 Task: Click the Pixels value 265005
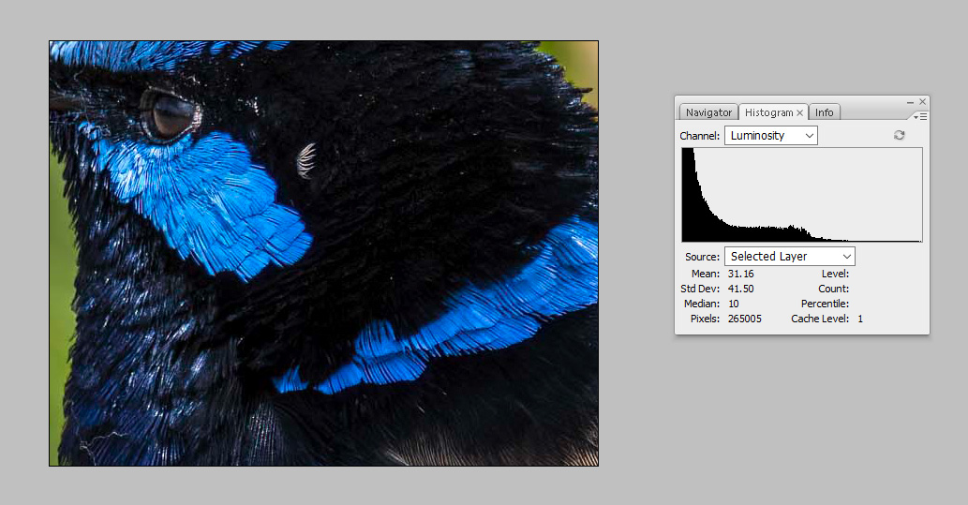tap(744, 319)
